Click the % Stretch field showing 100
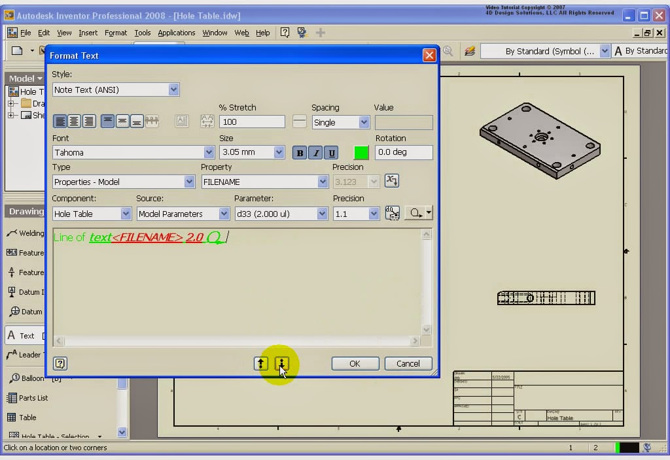 click(x=252, y=122)
